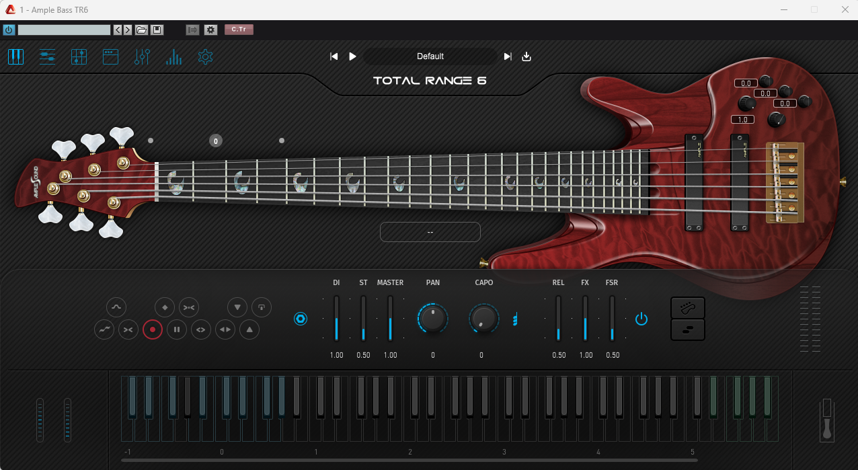Click the opposing solid triangles articulation button
The width and height of the screenshot is (858, 470).
coord(225,329)
